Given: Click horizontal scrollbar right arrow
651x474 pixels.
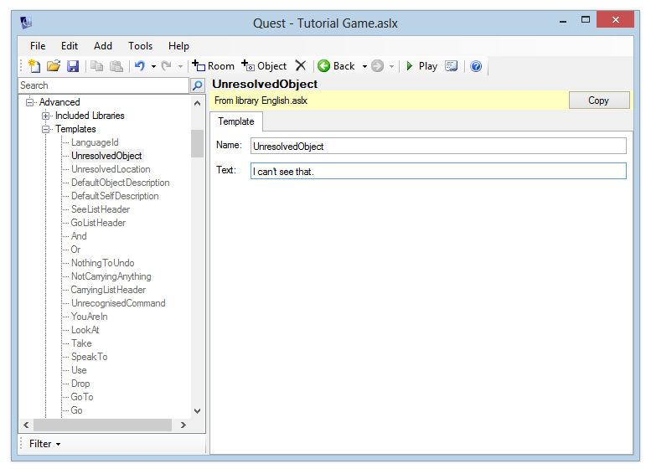Looking at the screenshot, I should pyautogui.click(x=183, y=425).
